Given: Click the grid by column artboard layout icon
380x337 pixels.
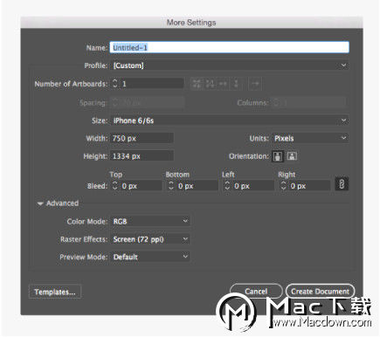Looking at the screenshot, I should 210,84.
